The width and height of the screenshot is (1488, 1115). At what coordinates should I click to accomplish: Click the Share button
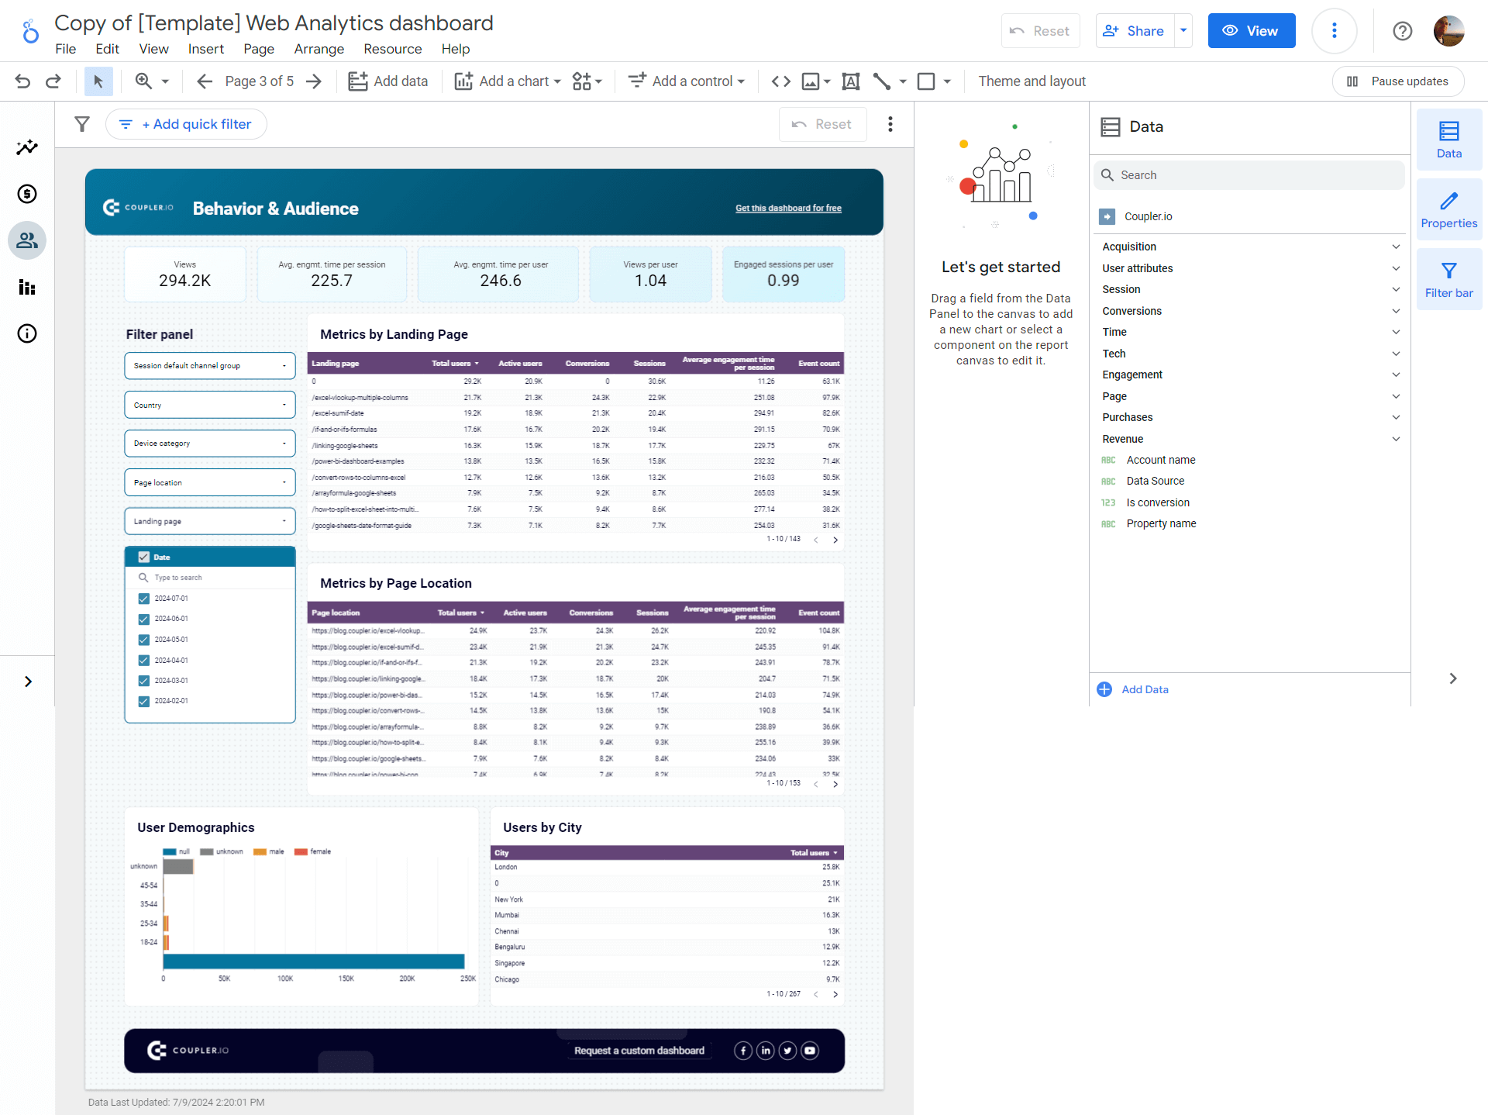coord(1135,31)
